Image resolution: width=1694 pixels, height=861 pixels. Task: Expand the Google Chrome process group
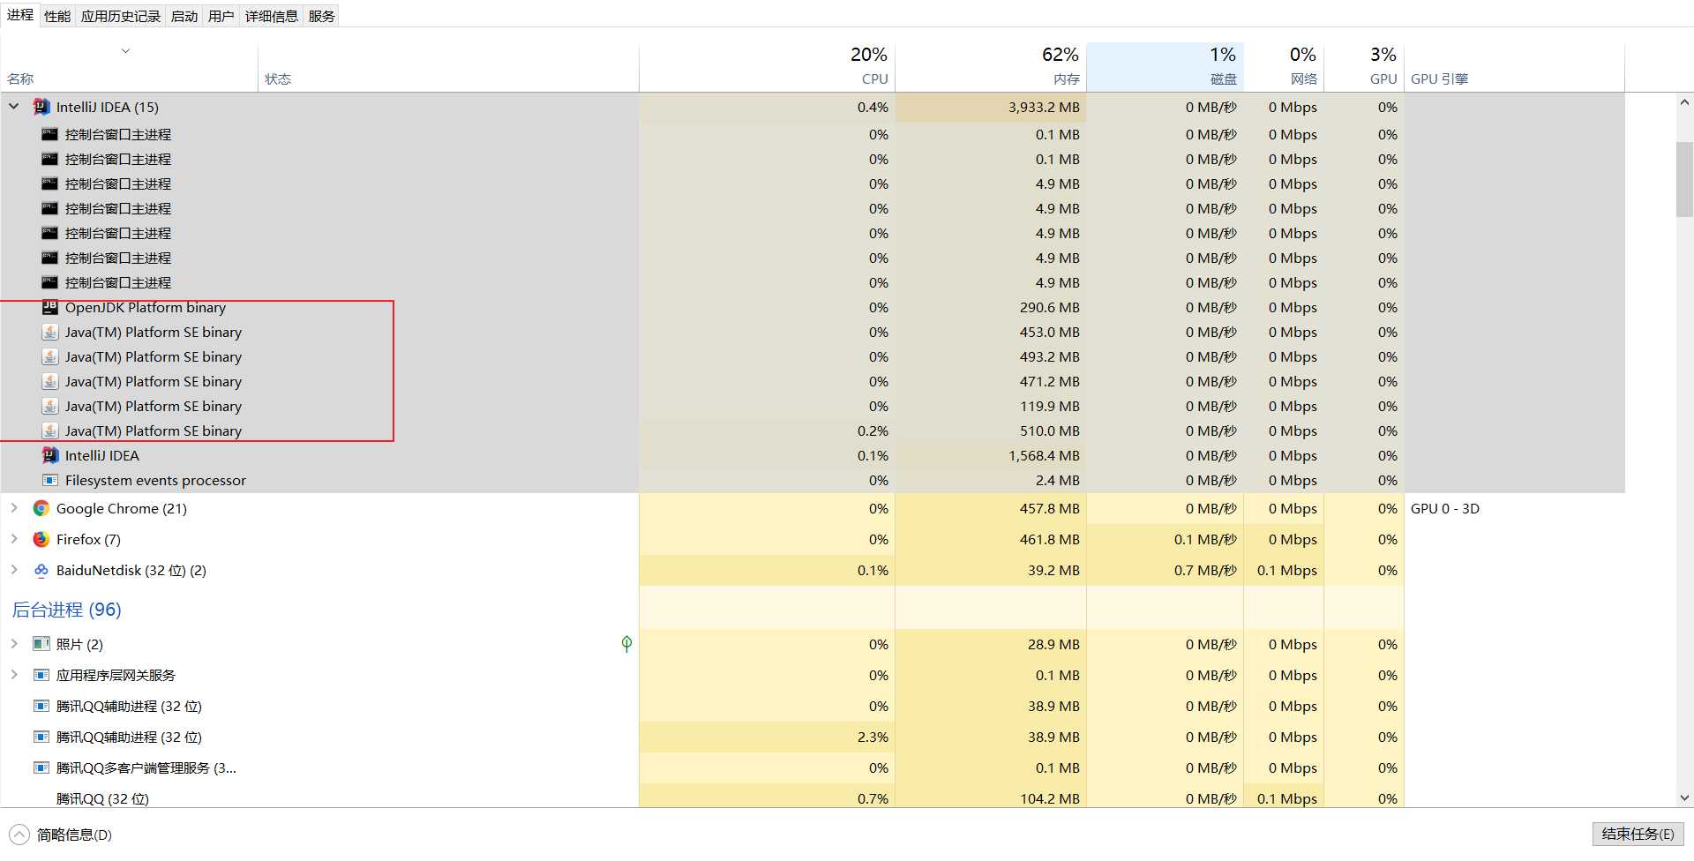14,508
